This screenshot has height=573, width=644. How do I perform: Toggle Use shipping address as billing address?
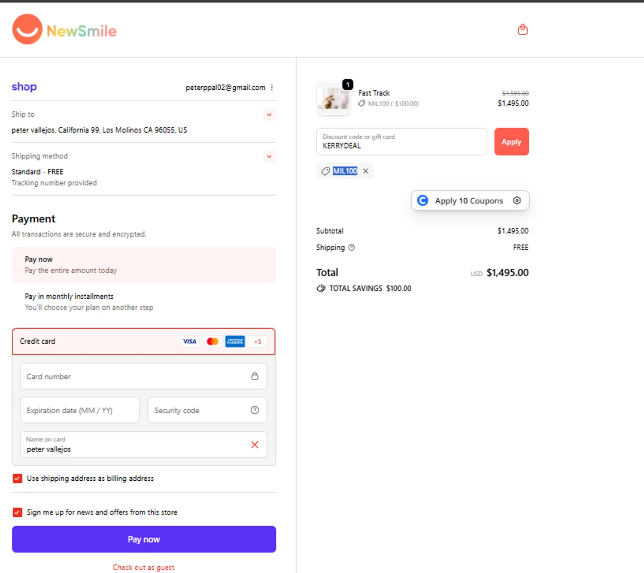pyautogui.click(x=18, y=479)
